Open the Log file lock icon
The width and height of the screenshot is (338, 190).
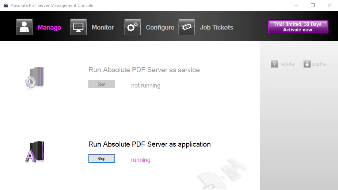click(x=307, y=64)
